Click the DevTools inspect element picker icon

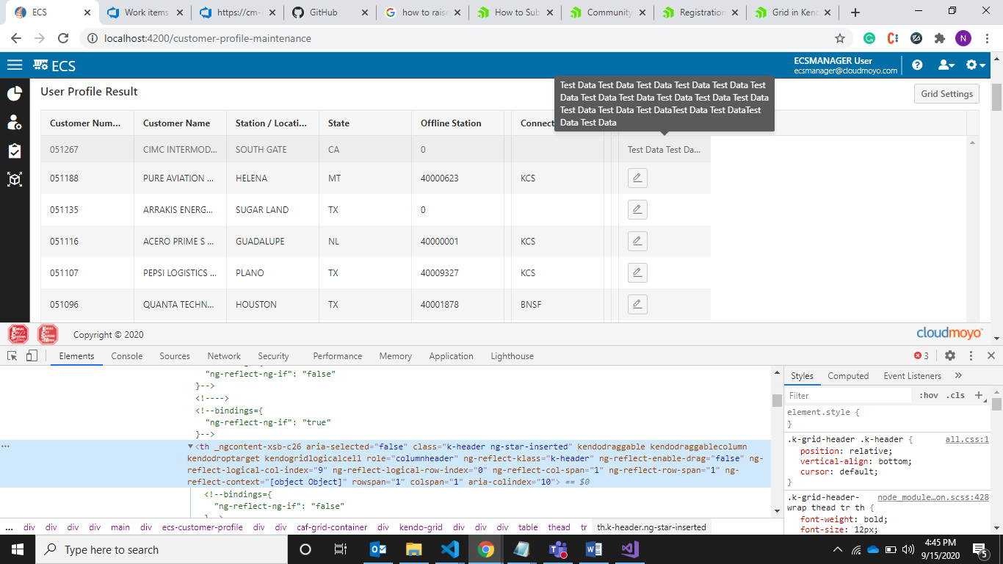pyautogui.click(x=12, y=355)
